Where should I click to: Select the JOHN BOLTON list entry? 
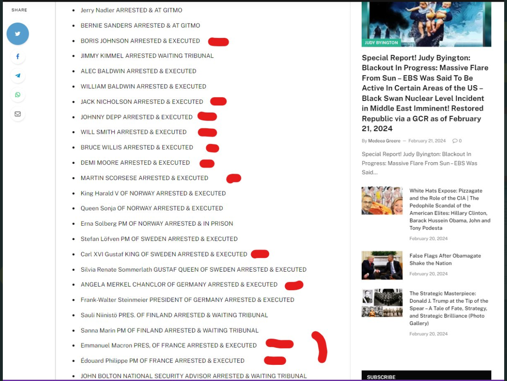(194, 376)
